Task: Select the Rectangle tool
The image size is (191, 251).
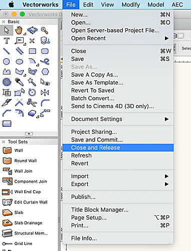Action: coord(32,51)
